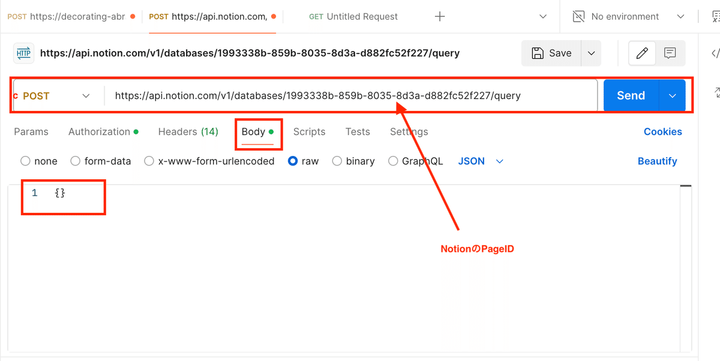Open the comments icon
The image size is (720, 361).
(x=670, y=53)
